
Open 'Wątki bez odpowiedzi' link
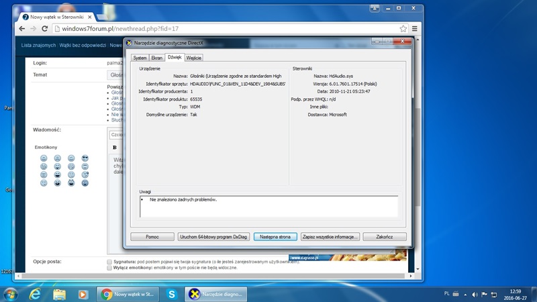[x=83, y=45]
